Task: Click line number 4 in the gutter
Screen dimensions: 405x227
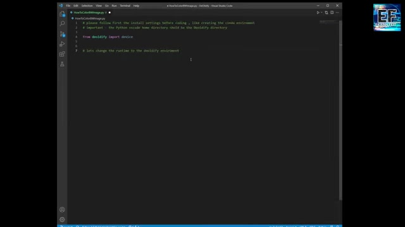Action: pos(76,37)
